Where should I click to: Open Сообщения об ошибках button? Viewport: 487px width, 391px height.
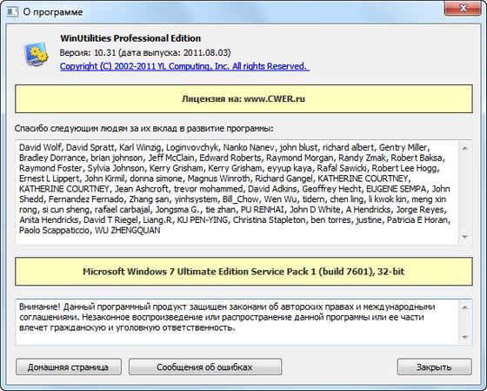(205, 367)
